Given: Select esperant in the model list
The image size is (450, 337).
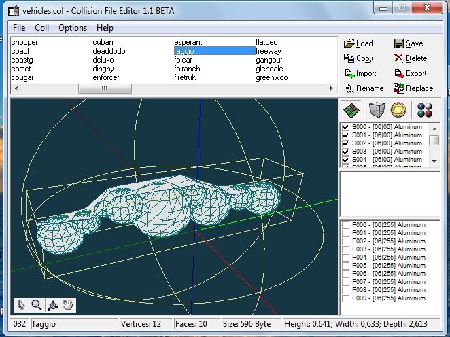Looking at the screenshot, I should coord(188,42).
